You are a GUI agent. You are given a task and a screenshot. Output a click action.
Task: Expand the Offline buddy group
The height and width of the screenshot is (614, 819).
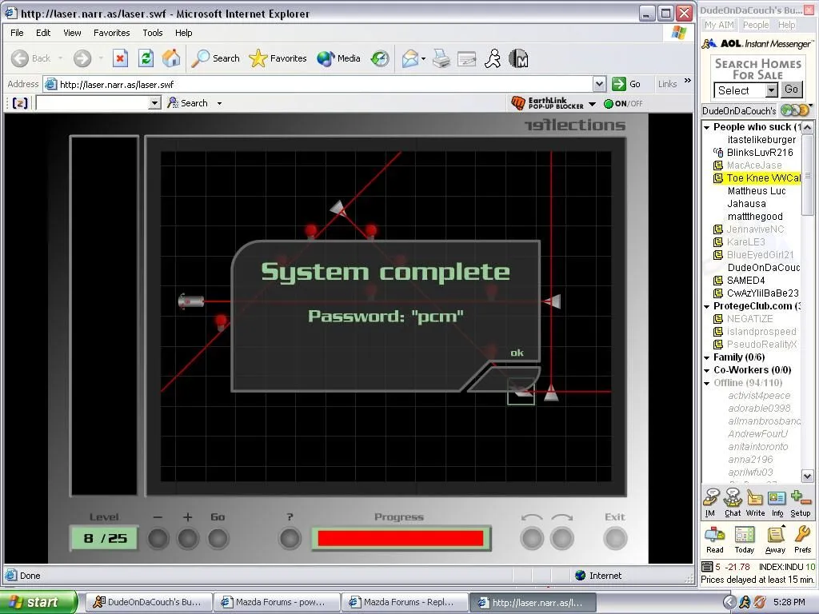coord(707,383)
